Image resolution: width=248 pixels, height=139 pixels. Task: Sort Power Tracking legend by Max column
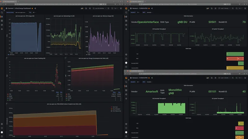(61, 92)
